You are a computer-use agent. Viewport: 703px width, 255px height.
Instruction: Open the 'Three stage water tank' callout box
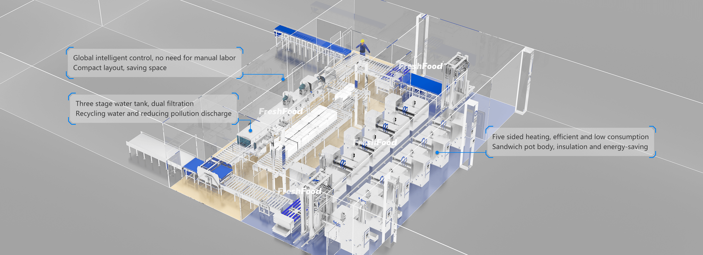click(x=153, y=109)
